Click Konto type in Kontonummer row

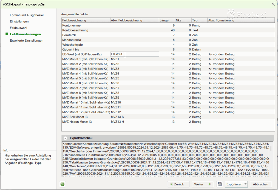(196, 25)
